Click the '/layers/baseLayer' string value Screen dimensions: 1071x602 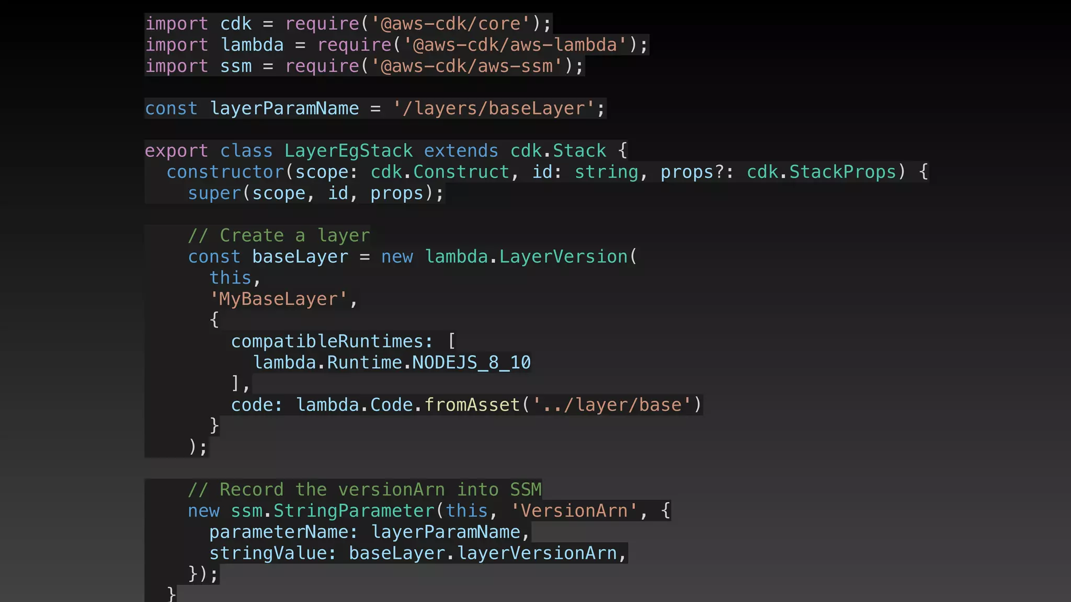[494, 109]
